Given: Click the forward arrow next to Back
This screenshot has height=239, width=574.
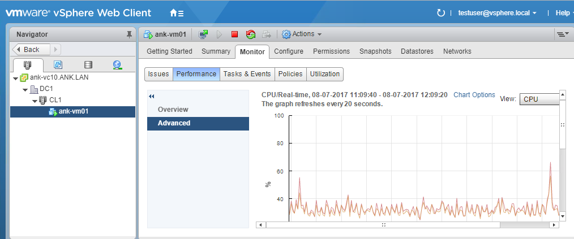Looking at the screenshot, I should (55, 49).
